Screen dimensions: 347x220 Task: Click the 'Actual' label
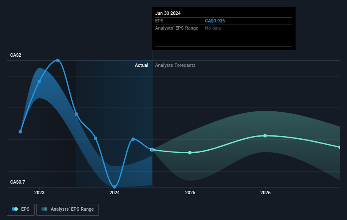coord(142,65)
